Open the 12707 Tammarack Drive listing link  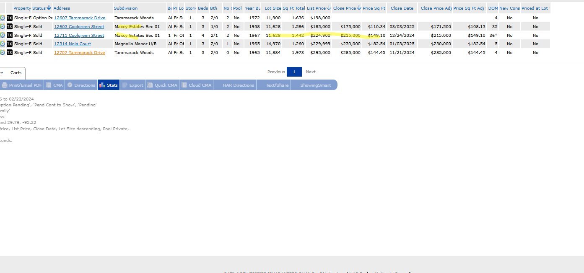(79, 53)
